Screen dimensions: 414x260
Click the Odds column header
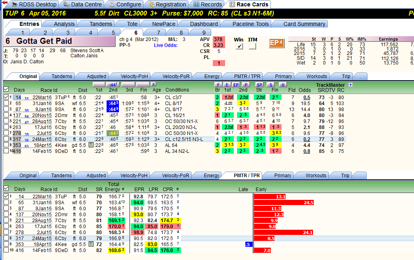click(305, 90)
